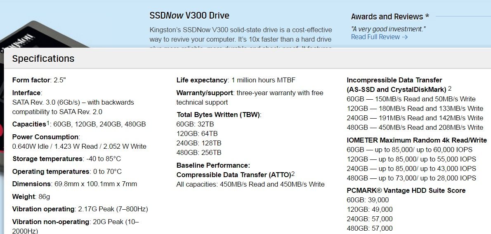The width and height of the screenshot is (491, 234).
Task: Click the "A very good investment." quote
Action: 388,29
